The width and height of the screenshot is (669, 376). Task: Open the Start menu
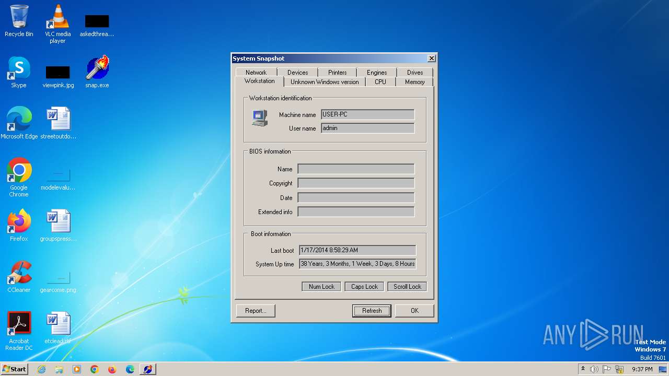14,369
